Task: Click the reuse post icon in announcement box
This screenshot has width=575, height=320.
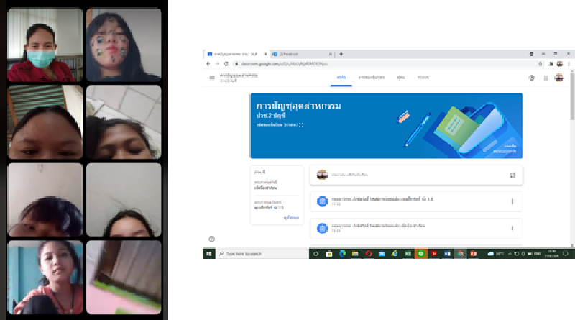Action: [512, 175]
